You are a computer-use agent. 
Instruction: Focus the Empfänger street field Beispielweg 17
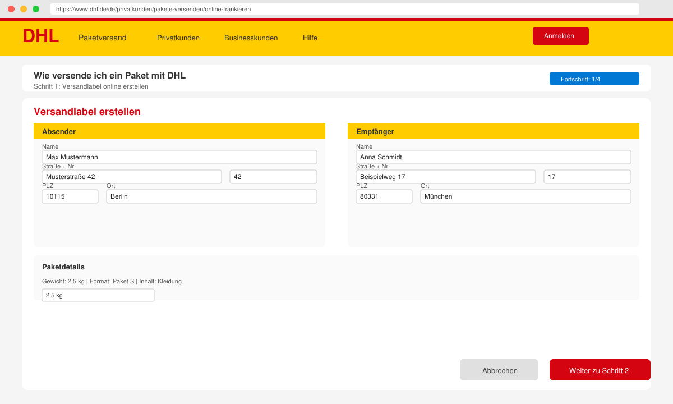pyautogui.click(x=446, y=177)
